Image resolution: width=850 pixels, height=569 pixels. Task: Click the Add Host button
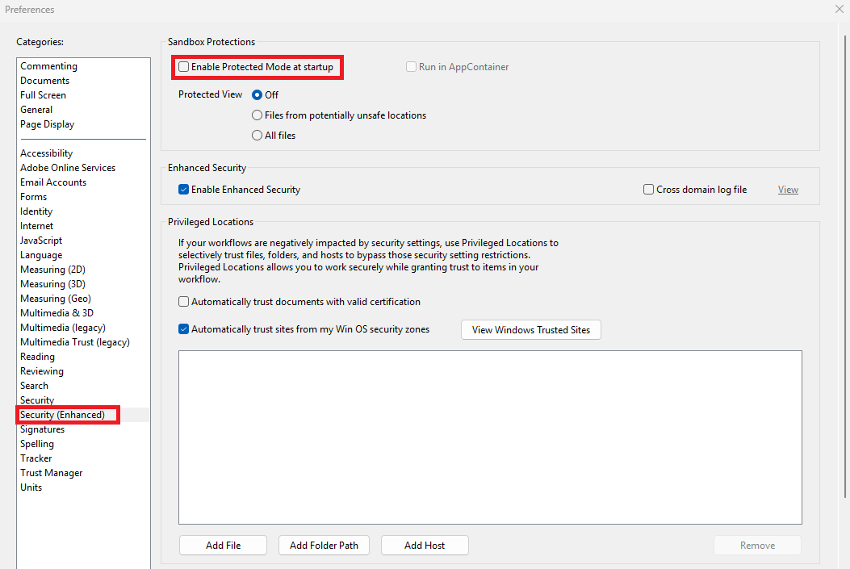tap(425, 545)
